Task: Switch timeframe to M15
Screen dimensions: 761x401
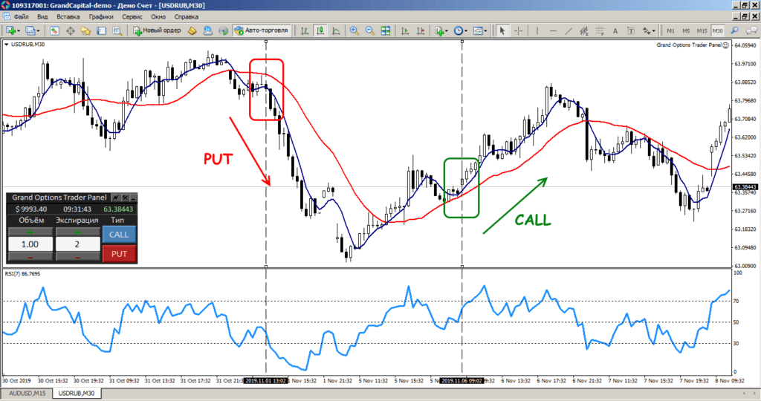Action: click(x=700, y=31)
